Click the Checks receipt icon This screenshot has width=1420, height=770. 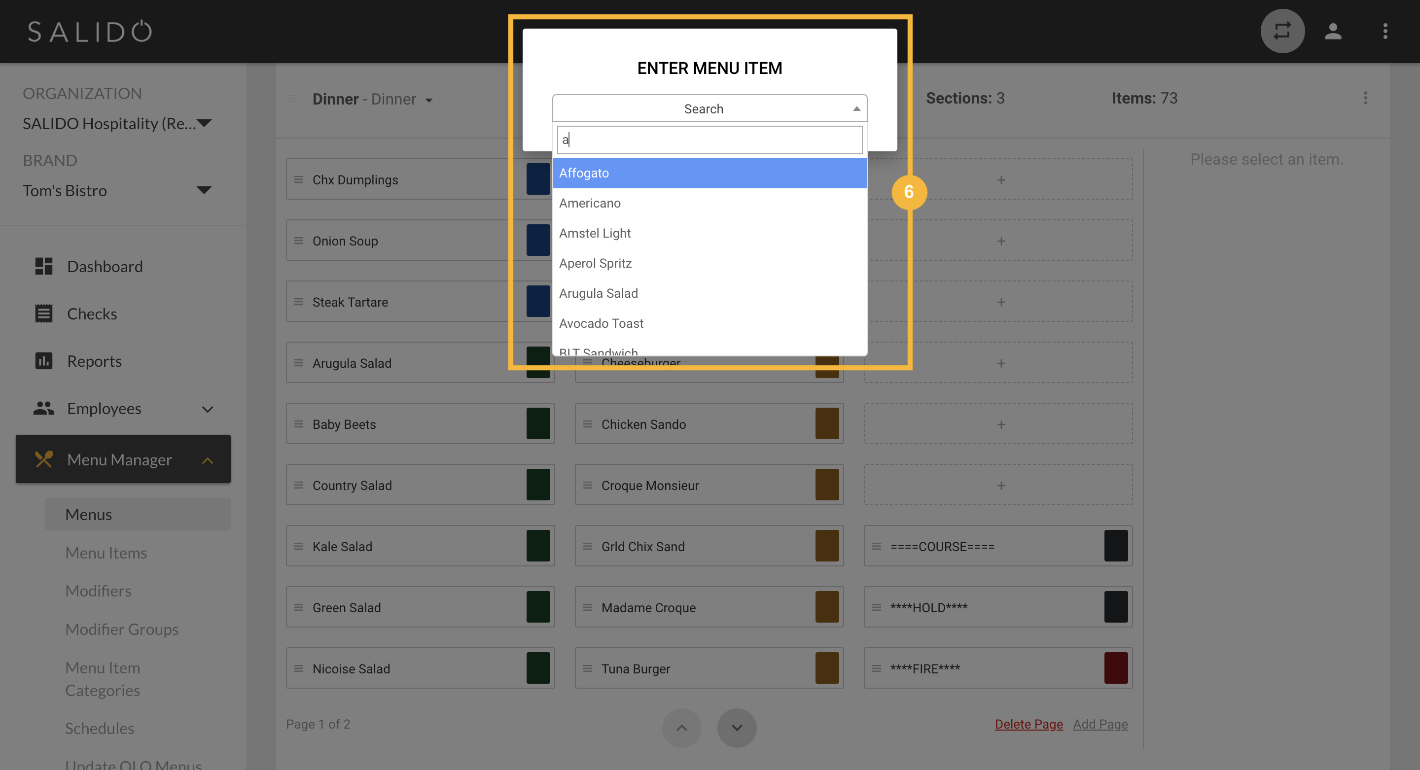point(43,314)
